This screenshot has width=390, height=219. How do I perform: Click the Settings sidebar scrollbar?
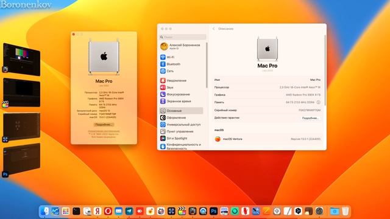click(207, 65)
